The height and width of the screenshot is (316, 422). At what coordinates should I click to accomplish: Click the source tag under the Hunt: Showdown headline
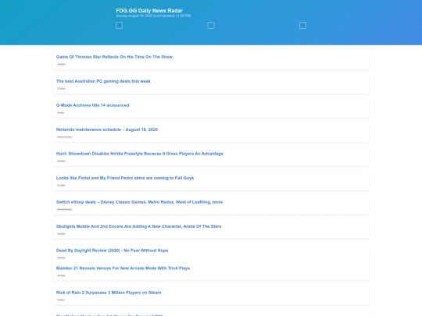(x=61, y=161)
